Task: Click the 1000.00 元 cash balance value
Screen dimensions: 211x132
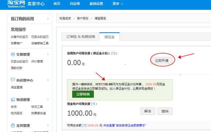Action: click(82, 113)
